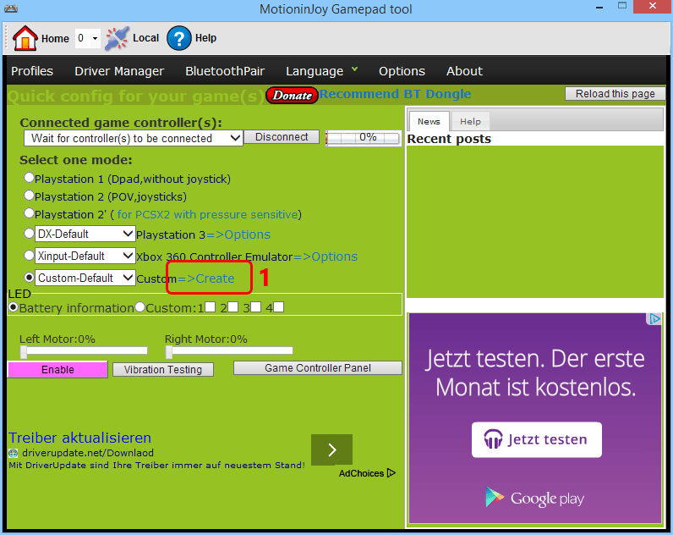Select Playstation 2' PCSX2 mode radio
Image resolution: width=673 pixels, height=535 pixels.
click(x=29, y=213)
